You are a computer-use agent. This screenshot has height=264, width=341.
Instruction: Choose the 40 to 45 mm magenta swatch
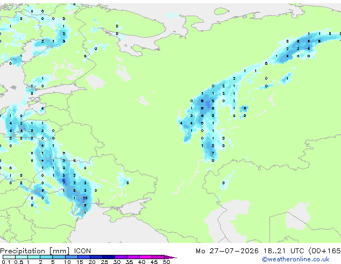tap(146, 257)
